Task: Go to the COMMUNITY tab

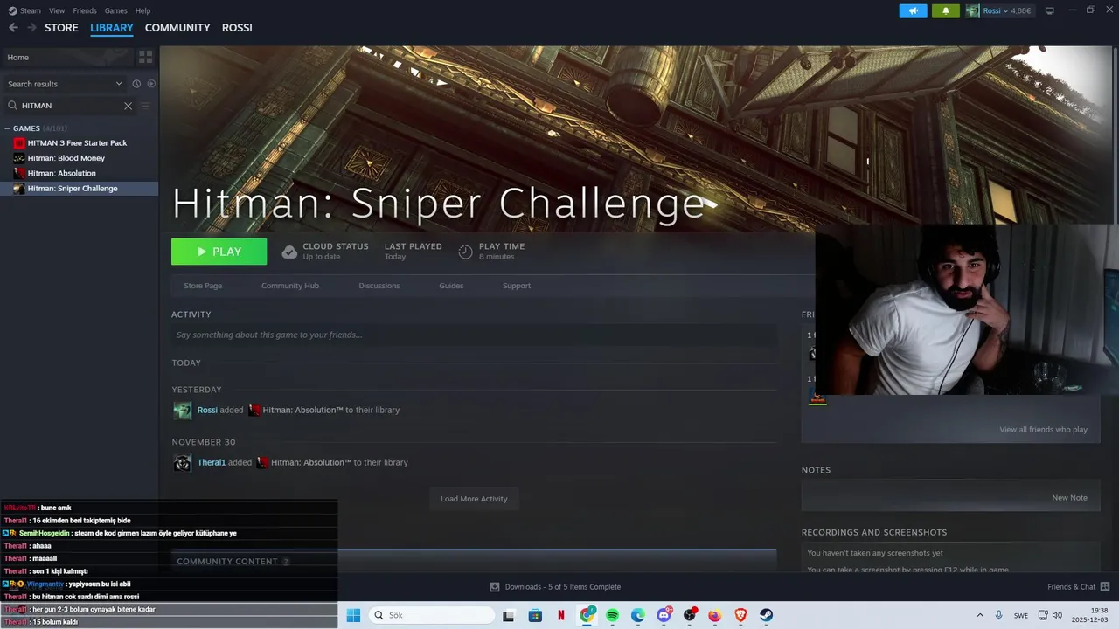Action: coord(177,28)
